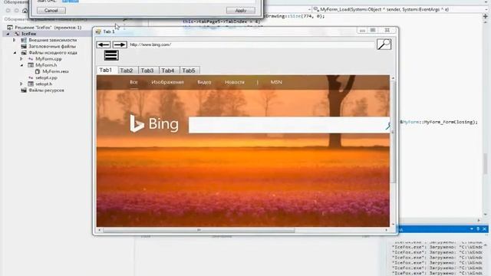Collapse 'Файлы исходного кода' folder
This screenshot has height=276, width=491.
[x=15, y=53]
